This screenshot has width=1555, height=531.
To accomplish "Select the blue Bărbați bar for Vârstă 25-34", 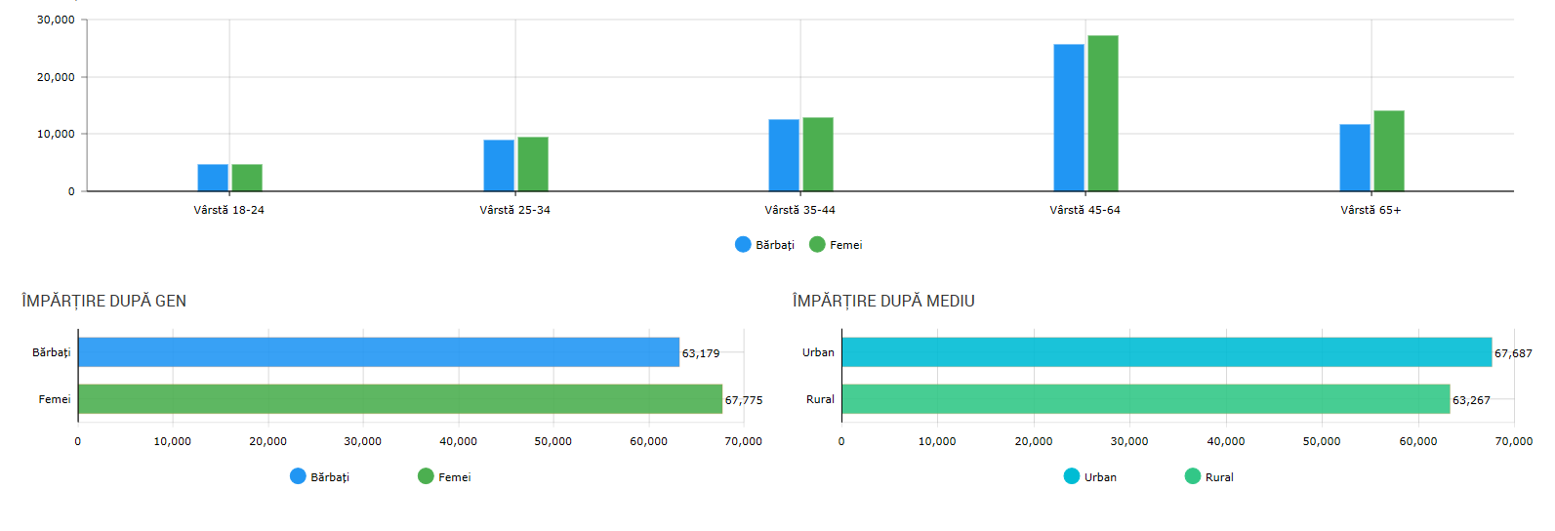I will (499, 166).
